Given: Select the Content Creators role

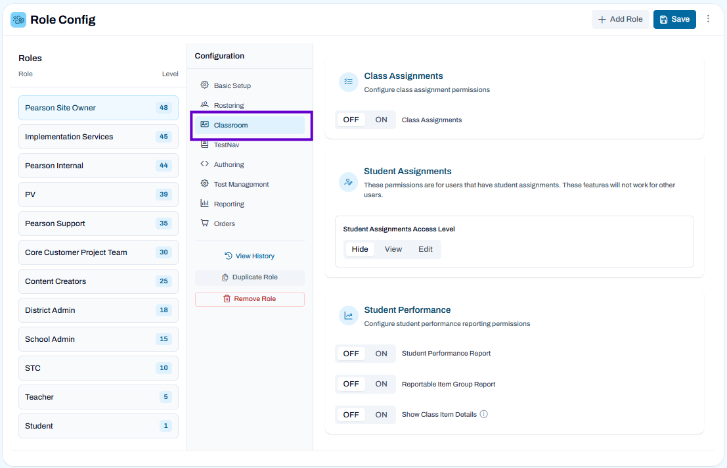Looking at the screenshot, I should [99, 281].
